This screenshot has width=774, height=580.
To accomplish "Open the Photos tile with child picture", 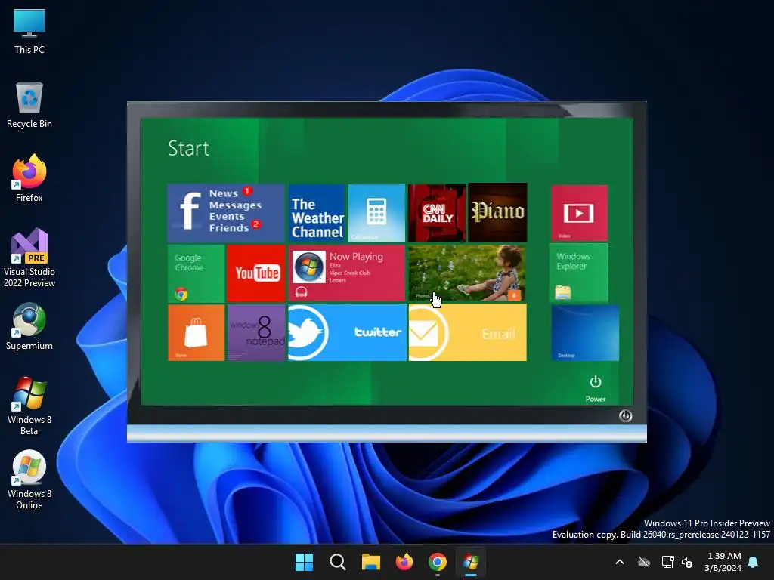I will 467,273.
